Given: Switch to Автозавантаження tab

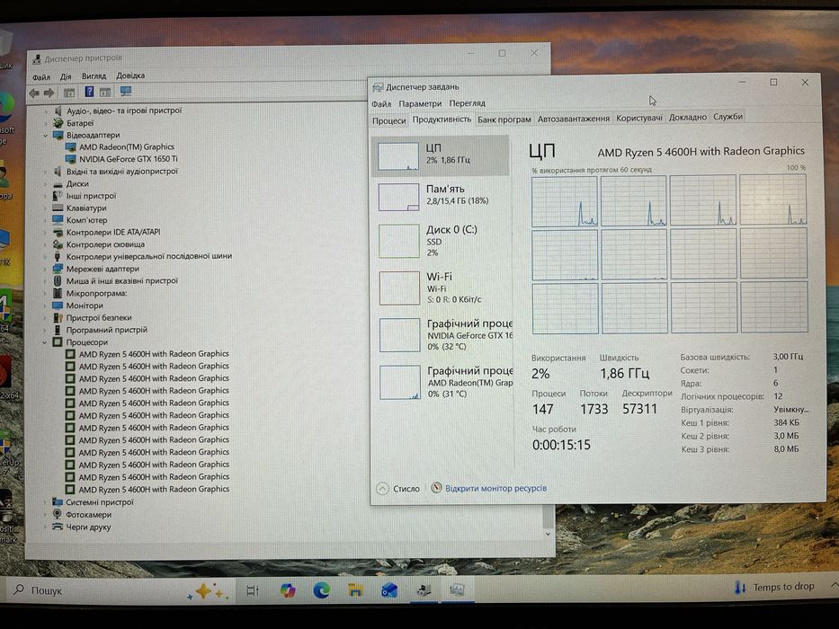Looking at the screenshot, I should click(574, 119).
